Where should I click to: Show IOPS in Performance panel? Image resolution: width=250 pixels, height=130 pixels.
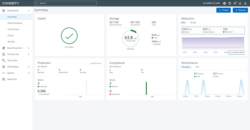click(197, 67)
